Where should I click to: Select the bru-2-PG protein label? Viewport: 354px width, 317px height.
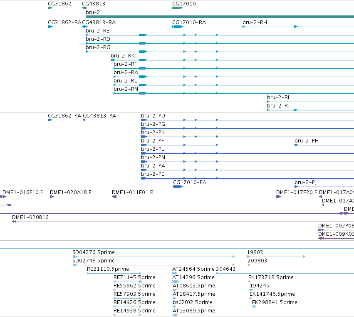pos(153,124)
